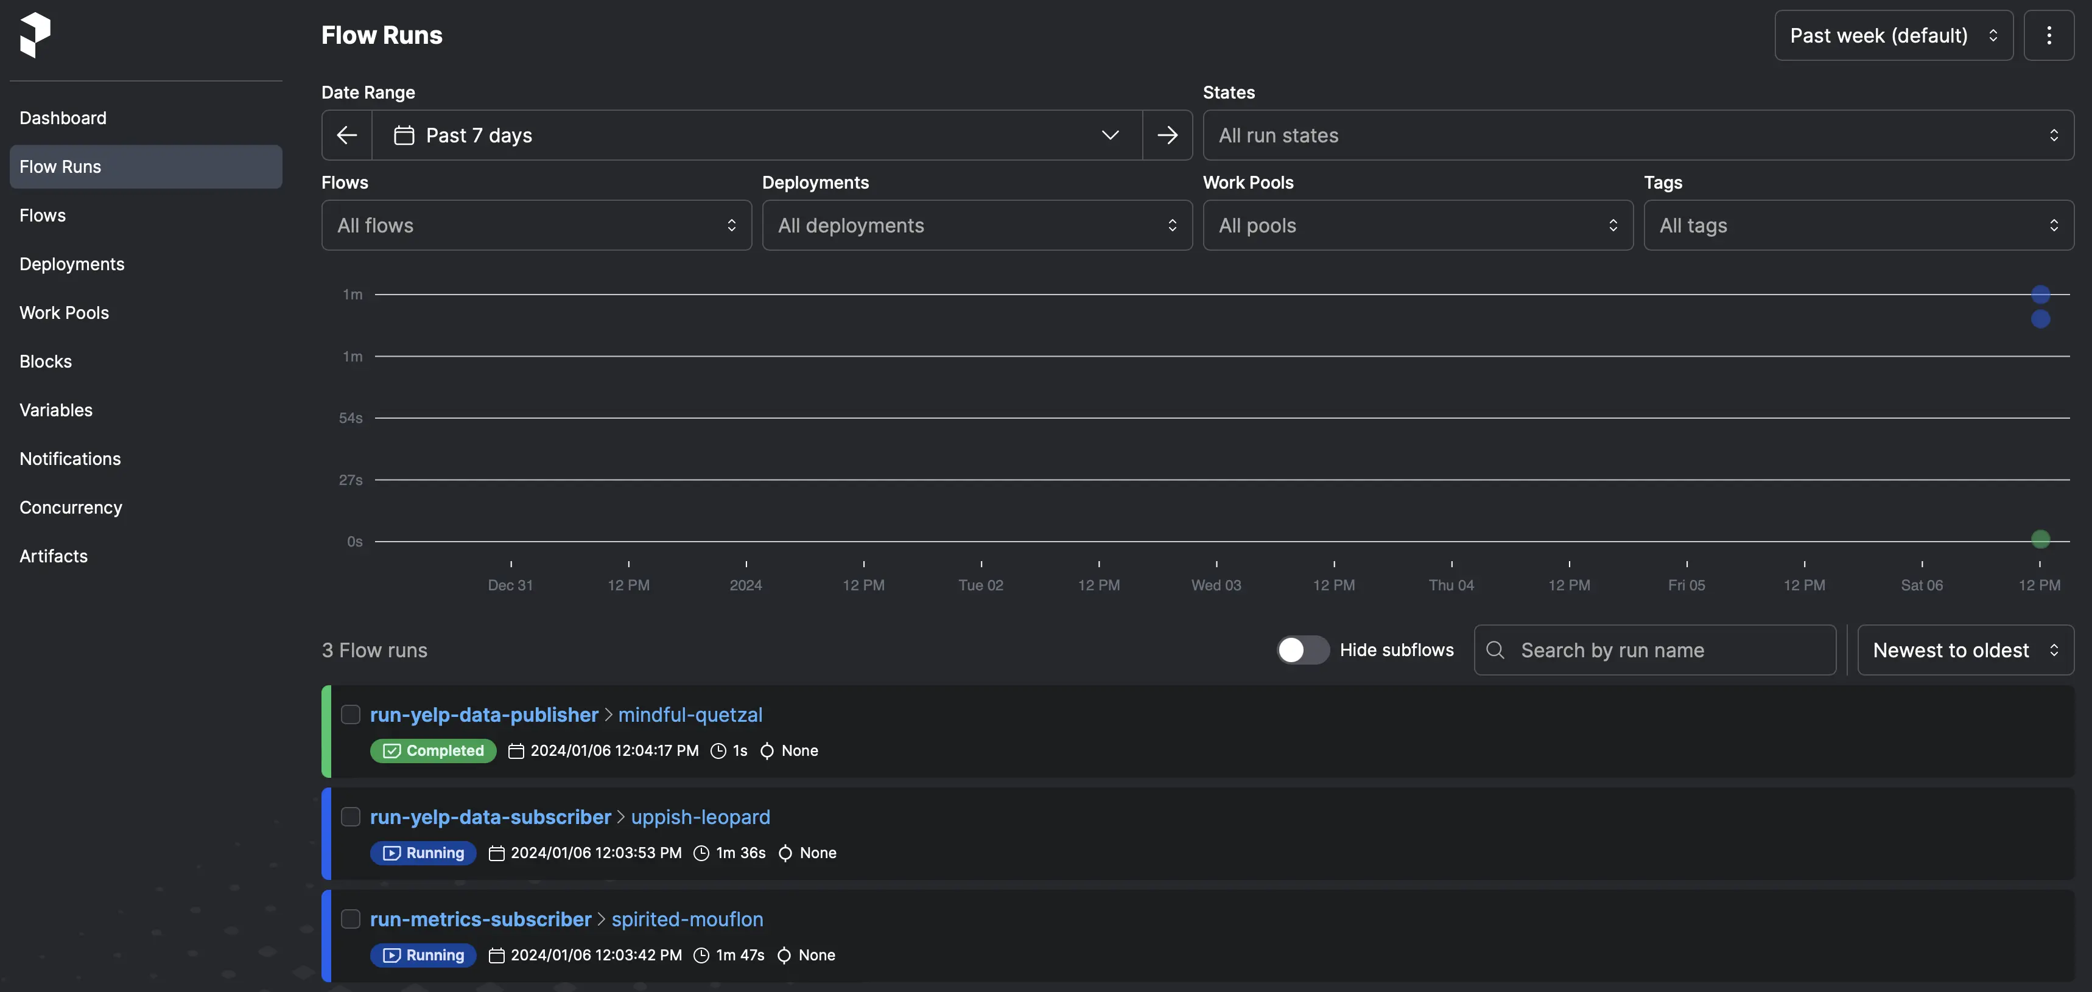Click calendar icon in uppish-leopard row
The width and height of the screenshot is (2092, 992).
pyautogui.click(x=496, y=853)
